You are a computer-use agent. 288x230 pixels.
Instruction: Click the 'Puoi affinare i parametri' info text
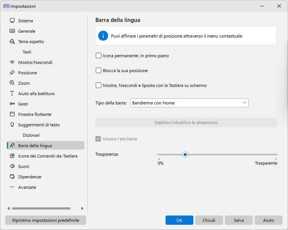(x=176, y=36)
